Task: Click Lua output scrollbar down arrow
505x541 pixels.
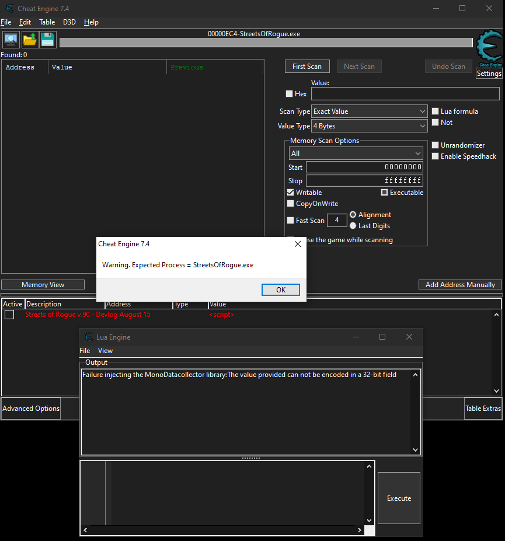Action: (x=415, y=450)
